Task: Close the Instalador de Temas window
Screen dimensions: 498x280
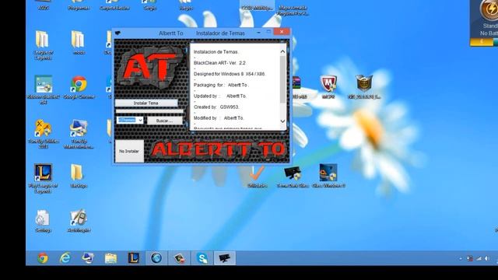Action: (282, 32)
